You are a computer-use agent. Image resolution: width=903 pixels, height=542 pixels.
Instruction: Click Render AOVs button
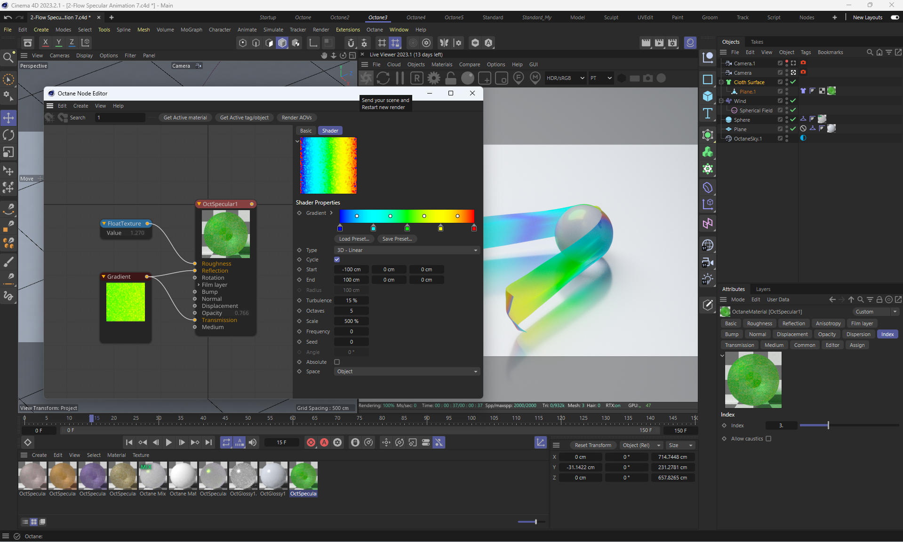pyautogui.click(x=296, y=118)
